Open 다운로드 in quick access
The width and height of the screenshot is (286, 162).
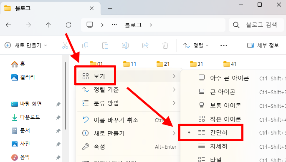(25, 117)
